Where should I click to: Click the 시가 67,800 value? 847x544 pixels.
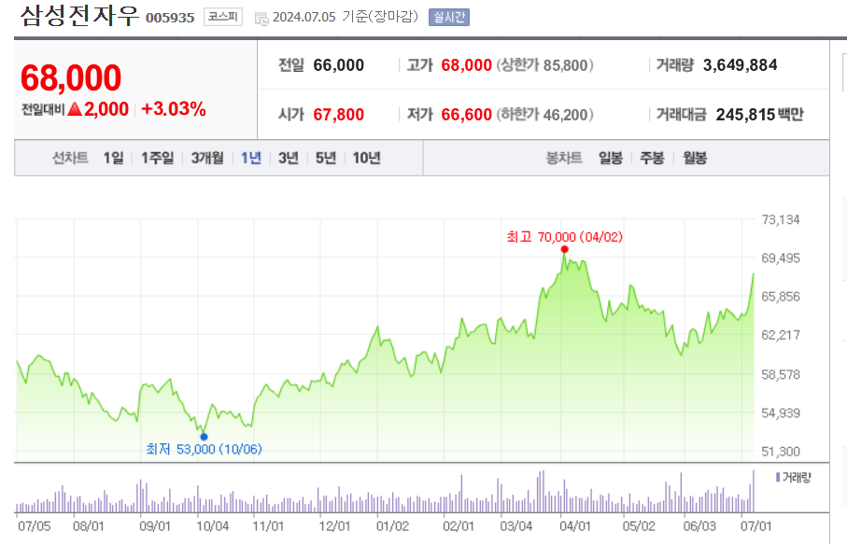(338, 115)
